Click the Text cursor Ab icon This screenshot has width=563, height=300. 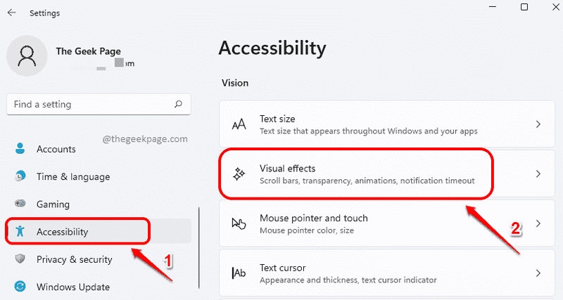[x=239, y=273]
